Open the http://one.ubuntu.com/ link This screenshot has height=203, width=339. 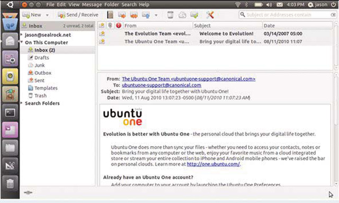[213, 164]
